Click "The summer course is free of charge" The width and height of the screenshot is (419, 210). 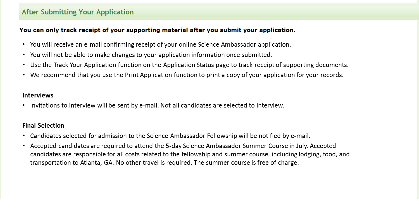[x=246, y=163]
